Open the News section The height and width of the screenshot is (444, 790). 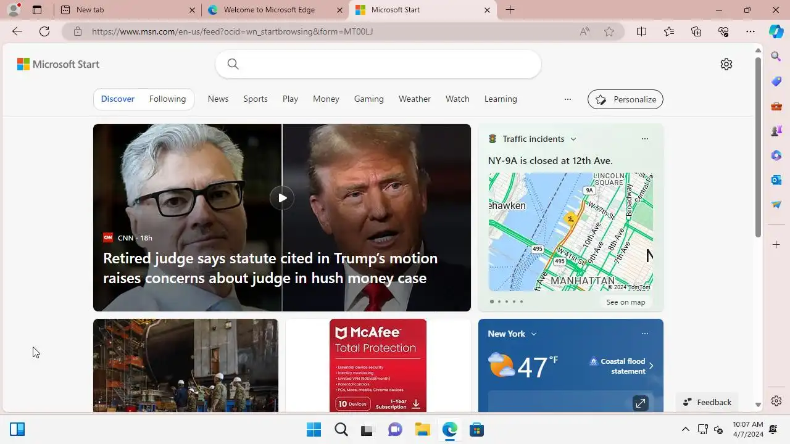218,99
